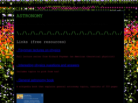Follow the General astronomy book link
The image size is (138, 103).
pyautogui.click(x=35, y=80)
